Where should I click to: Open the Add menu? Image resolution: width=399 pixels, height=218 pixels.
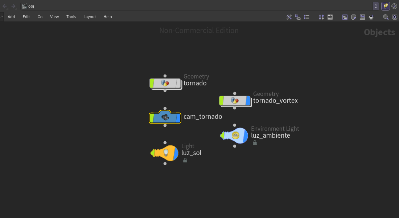pos(11,17)
